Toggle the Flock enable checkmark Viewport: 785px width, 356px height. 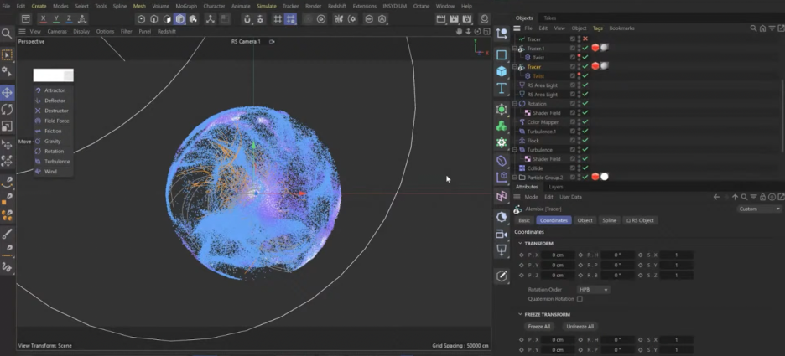pyautogui.click(x=585, y=141)
